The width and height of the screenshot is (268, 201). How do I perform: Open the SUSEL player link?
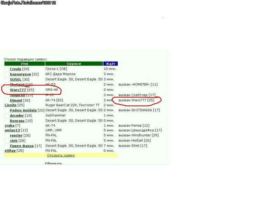16,80
